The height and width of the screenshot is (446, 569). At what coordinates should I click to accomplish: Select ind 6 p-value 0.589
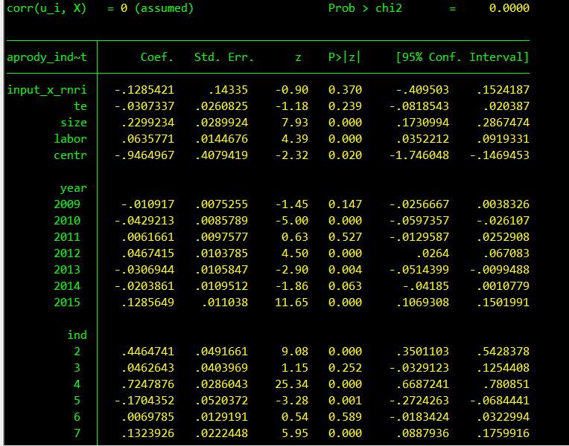click(345, 417)
